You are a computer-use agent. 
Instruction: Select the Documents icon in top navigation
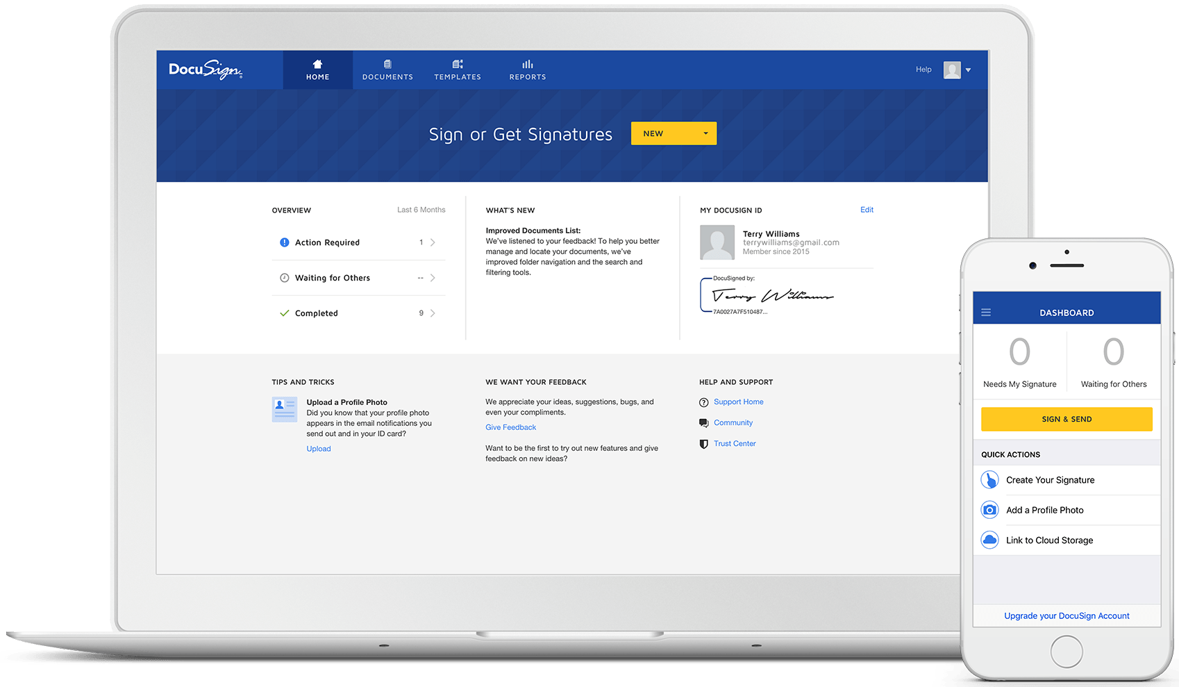[387, 63]
